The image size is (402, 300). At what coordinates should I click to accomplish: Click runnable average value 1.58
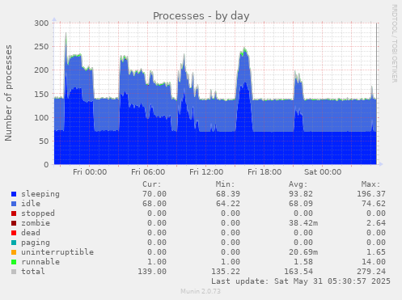click(x=303, y=262)
